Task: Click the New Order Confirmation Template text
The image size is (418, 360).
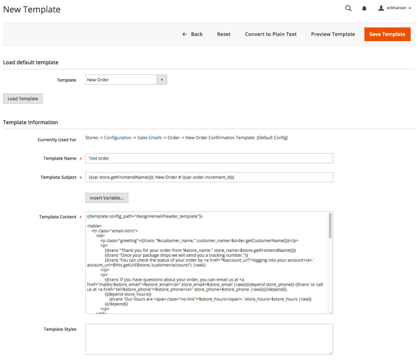Action: tap(220, 138)
